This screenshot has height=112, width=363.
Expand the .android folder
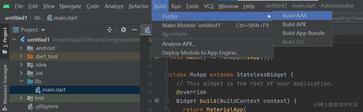point(21,48)
